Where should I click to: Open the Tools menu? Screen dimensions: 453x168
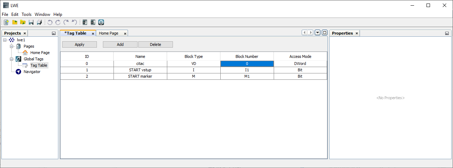(27, 14)
